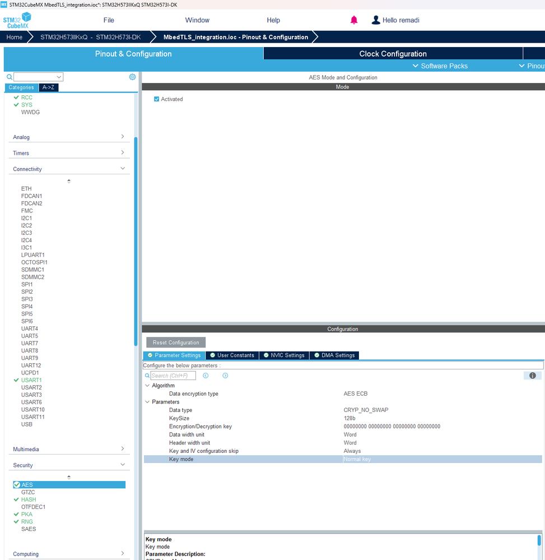Open the notification bell icon

tap(353, 20)
